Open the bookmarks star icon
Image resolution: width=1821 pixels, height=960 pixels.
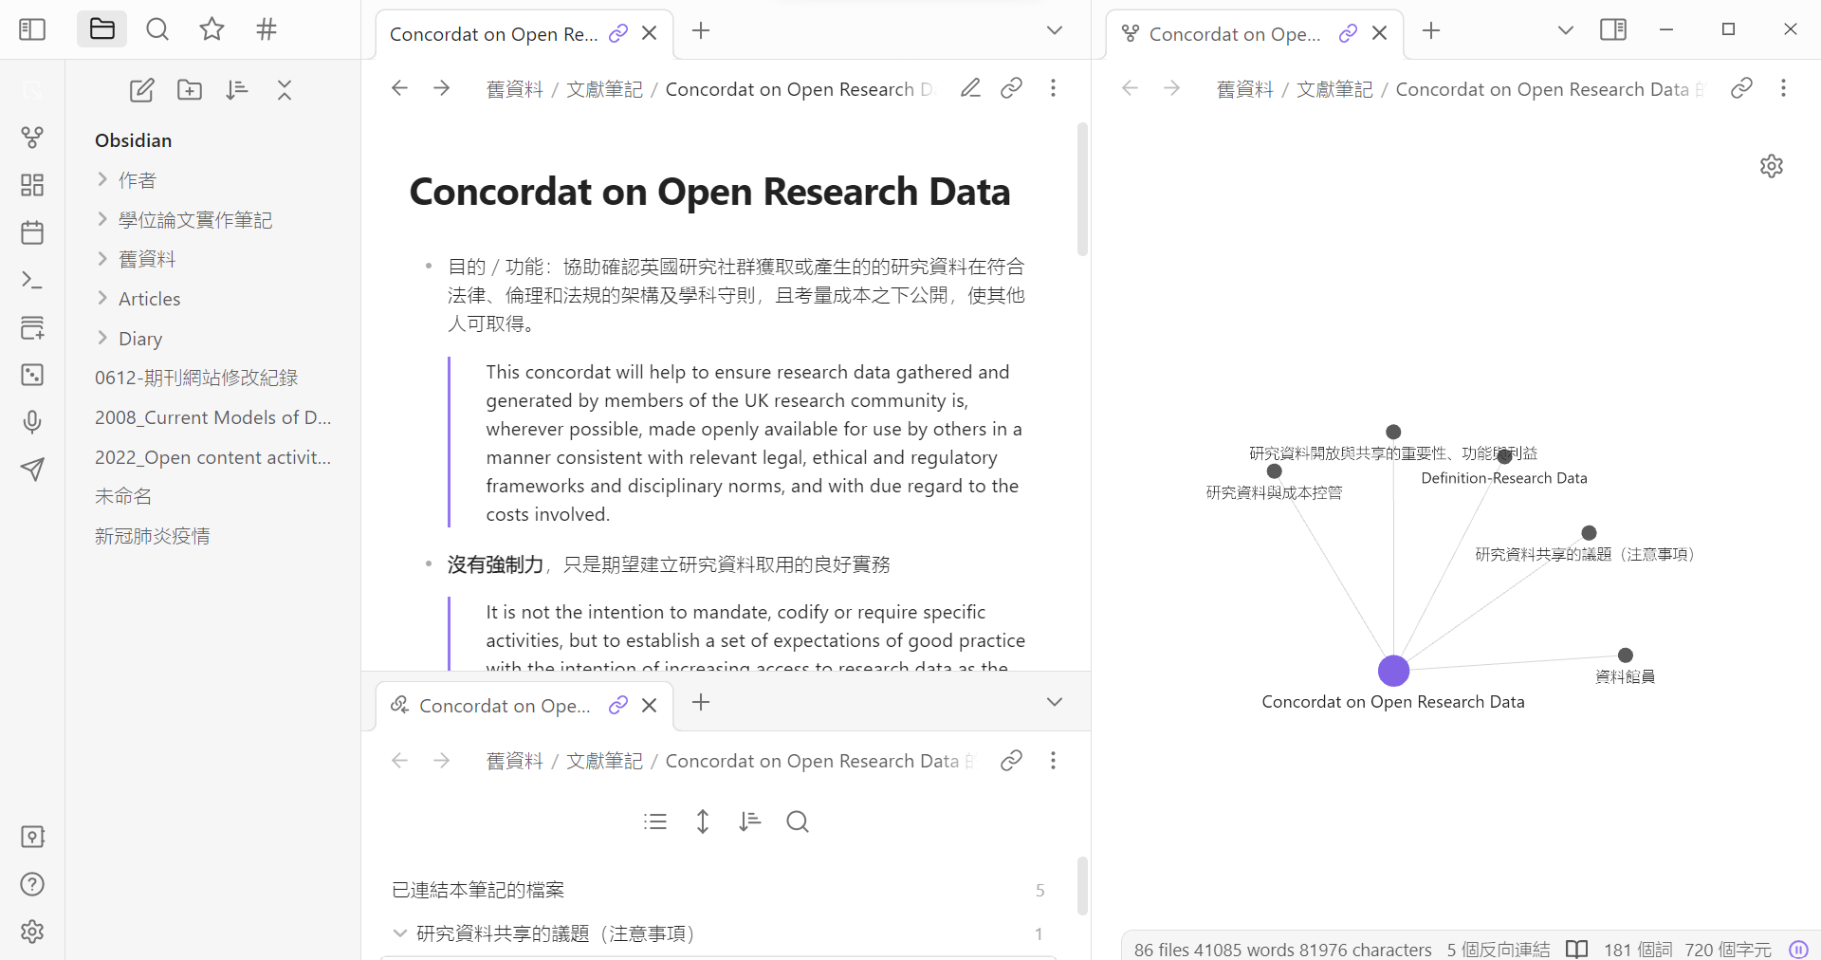[212, 29]
